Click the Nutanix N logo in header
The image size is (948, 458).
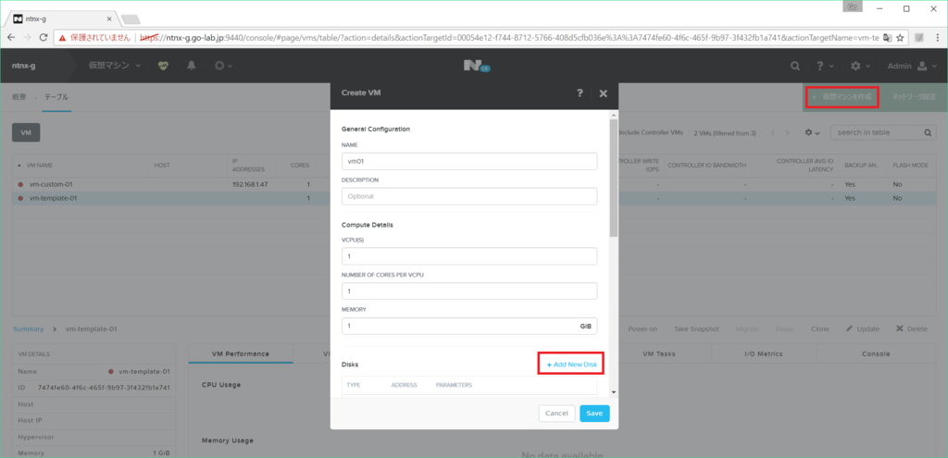pyautogui.click(x=477, y=66)
